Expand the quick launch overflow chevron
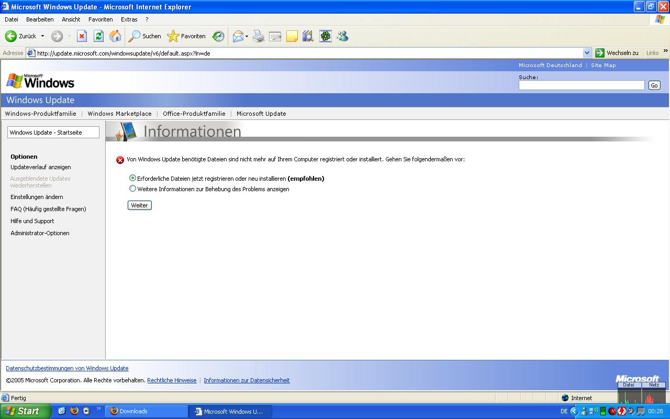 (98, 409)
